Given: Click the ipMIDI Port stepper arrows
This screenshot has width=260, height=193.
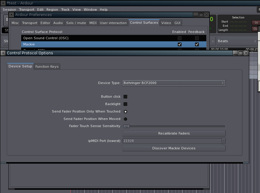Looking at the screenshot, I should pyautogui.click(x=223, y=141).
